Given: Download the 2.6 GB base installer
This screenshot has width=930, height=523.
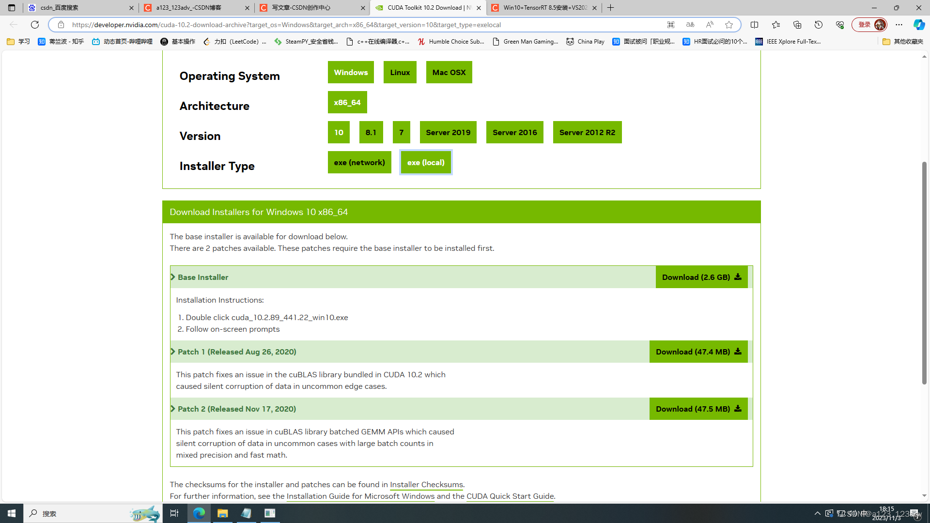Looking at the screenshot, I should (x=701, y=277).
